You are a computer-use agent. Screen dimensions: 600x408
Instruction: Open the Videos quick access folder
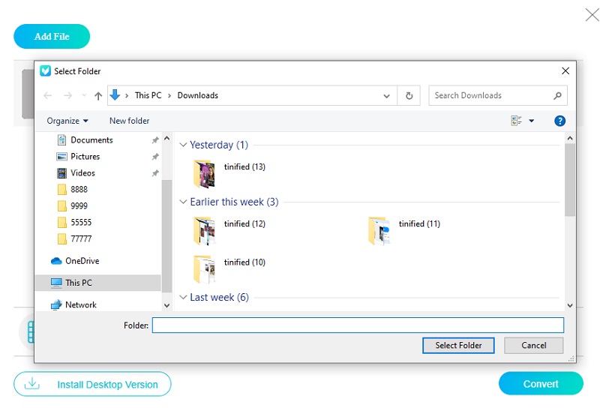82,173
